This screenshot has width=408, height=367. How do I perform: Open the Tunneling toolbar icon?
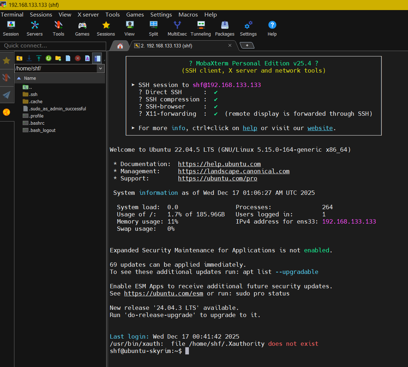point(200,28)
